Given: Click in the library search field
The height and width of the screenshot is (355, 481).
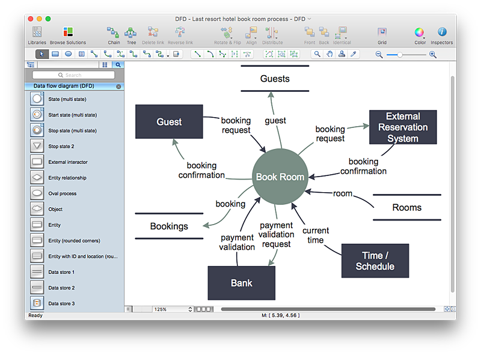Looking at the screenshot, I should click(x=73, y=74).
